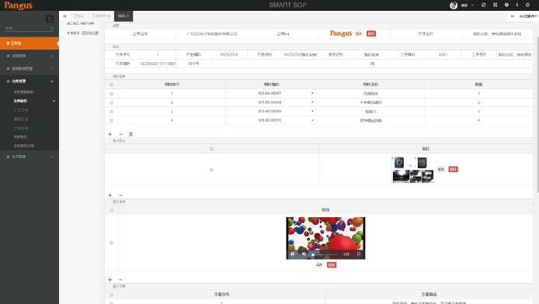Enter video fullscreen mode
Image resolution: width=539 pixels, height=304 pixels.
(x=359, y=254)
